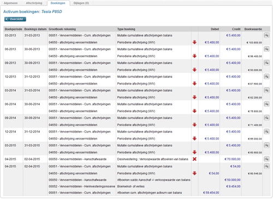Select the Boekingen tab

(x=58, y=3)
